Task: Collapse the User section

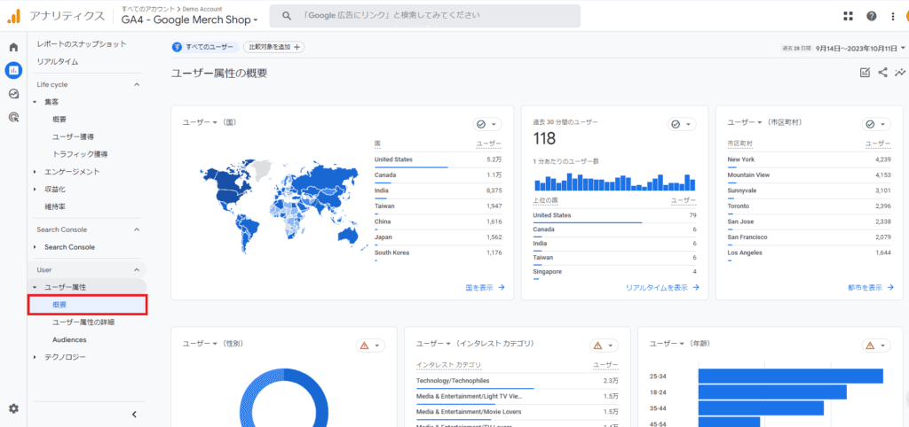Action: coord(137,269)
